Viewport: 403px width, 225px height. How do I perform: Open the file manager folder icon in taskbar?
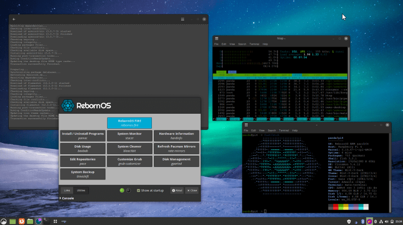[x=30, y=222]
